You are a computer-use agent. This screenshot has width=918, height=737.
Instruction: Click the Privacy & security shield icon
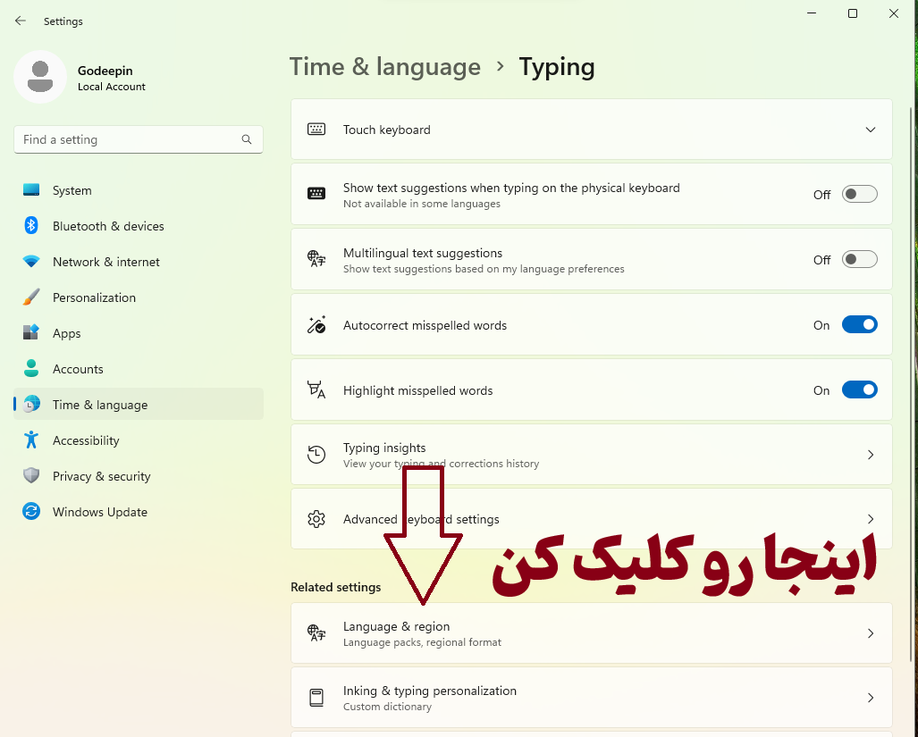point(31,475)
